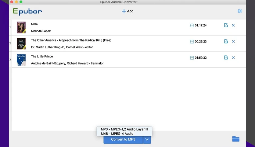Select the title 'The Little Prince'

coord(42,56)
